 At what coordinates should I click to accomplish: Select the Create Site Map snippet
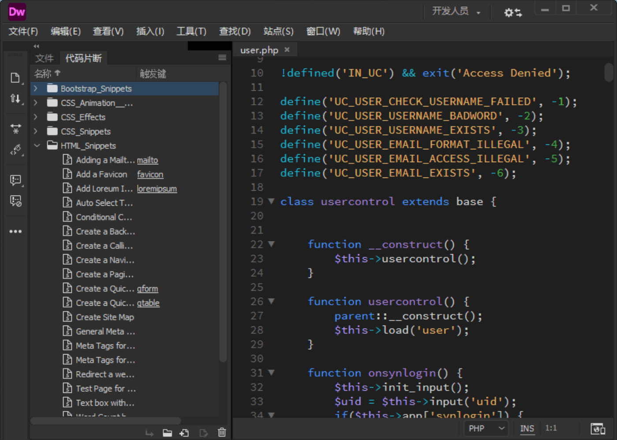(105, 317)
